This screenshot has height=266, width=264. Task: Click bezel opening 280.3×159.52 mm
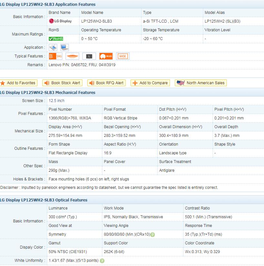pyautogui.click(x=120, y=136)
